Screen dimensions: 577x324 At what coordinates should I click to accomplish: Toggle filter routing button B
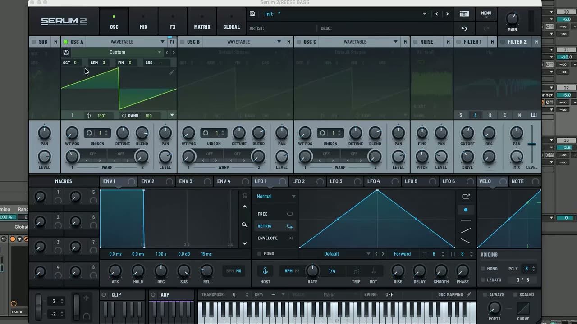(490, 115)
